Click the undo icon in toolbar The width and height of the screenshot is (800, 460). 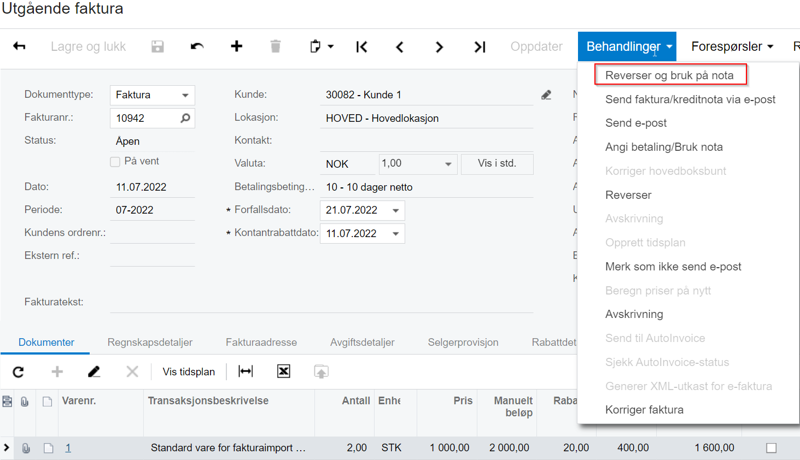click(x=197, y=46)
